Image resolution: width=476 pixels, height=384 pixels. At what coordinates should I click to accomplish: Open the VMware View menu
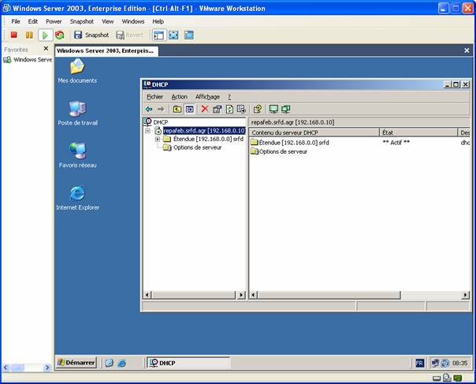pyautogui.click(x=107, y=21)
